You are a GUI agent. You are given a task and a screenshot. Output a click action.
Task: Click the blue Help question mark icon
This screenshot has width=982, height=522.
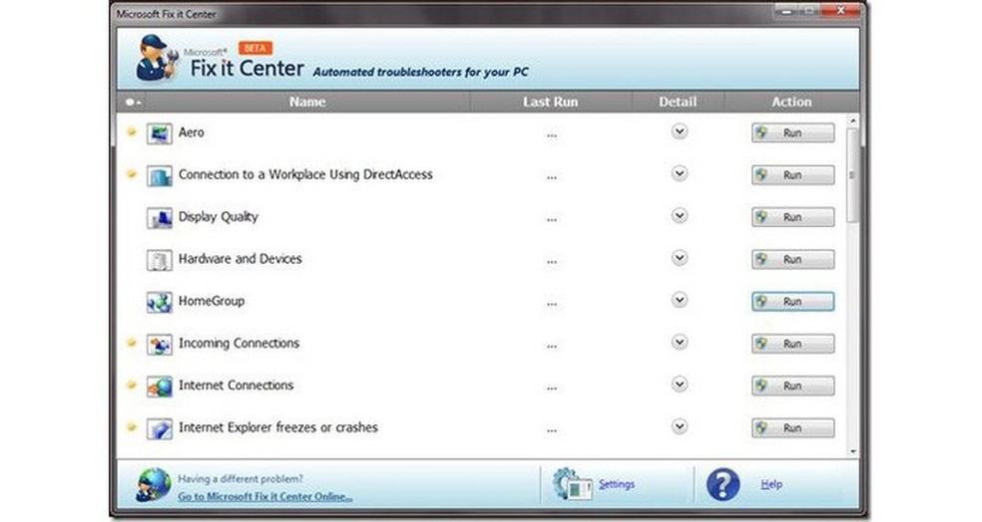pyautogui.click(x=723, y=484)
